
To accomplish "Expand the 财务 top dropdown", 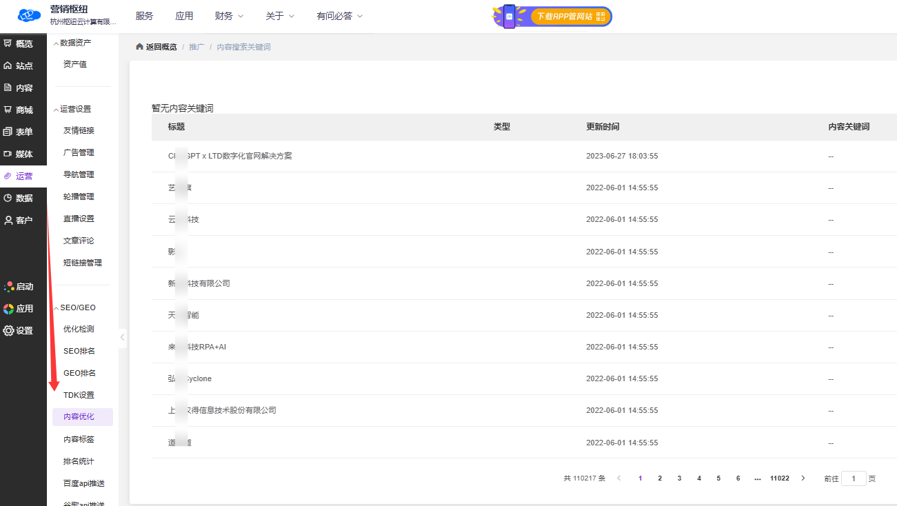I will click(229, 16).
